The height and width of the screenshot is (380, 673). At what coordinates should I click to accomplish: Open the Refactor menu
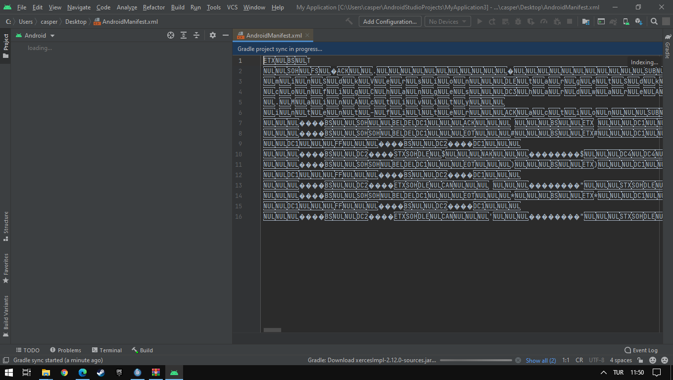click(153, 7)
